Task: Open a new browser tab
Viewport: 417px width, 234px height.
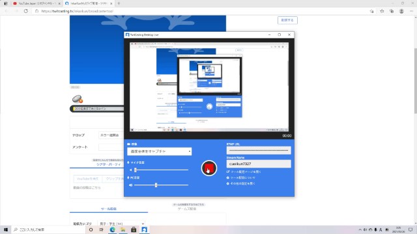Action: (119, 3)
